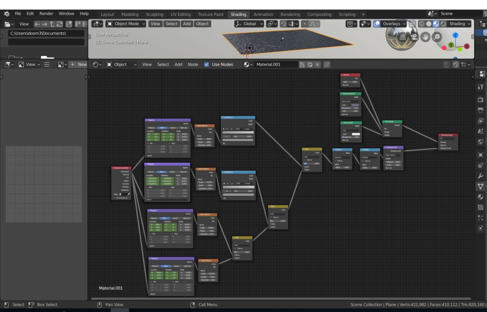Switch viewport to LookDev shading
This screenshot has height=312, width=487.
[x=436, y=24]
